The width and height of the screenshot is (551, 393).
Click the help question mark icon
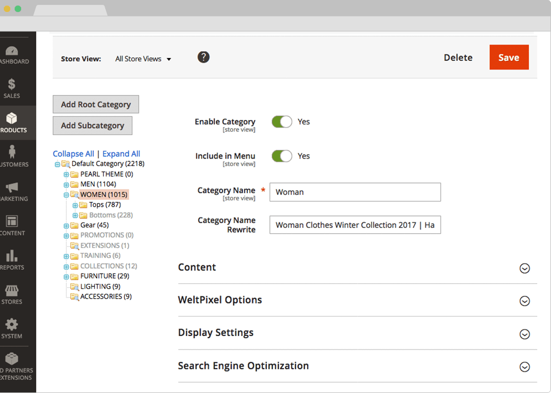point(203,57)
